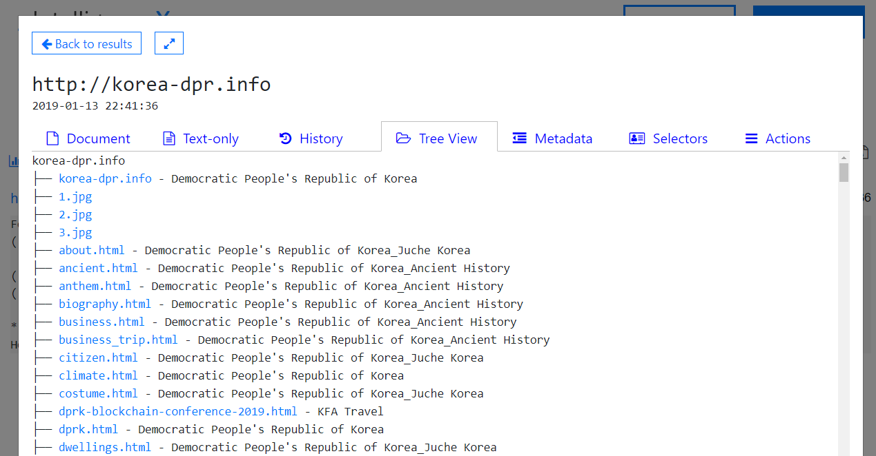Viewport: 876px width, 456px height.
Task: Click the expand fullscreen arrows icon
Action: [169, 43]
